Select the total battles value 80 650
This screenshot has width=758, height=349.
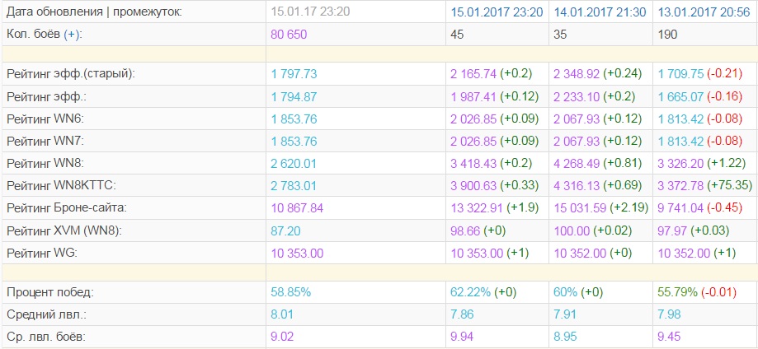(289, 35)
